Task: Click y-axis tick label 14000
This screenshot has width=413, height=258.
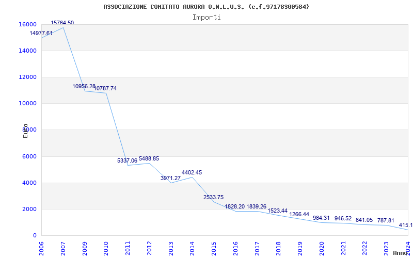Action: click(27, 51)
